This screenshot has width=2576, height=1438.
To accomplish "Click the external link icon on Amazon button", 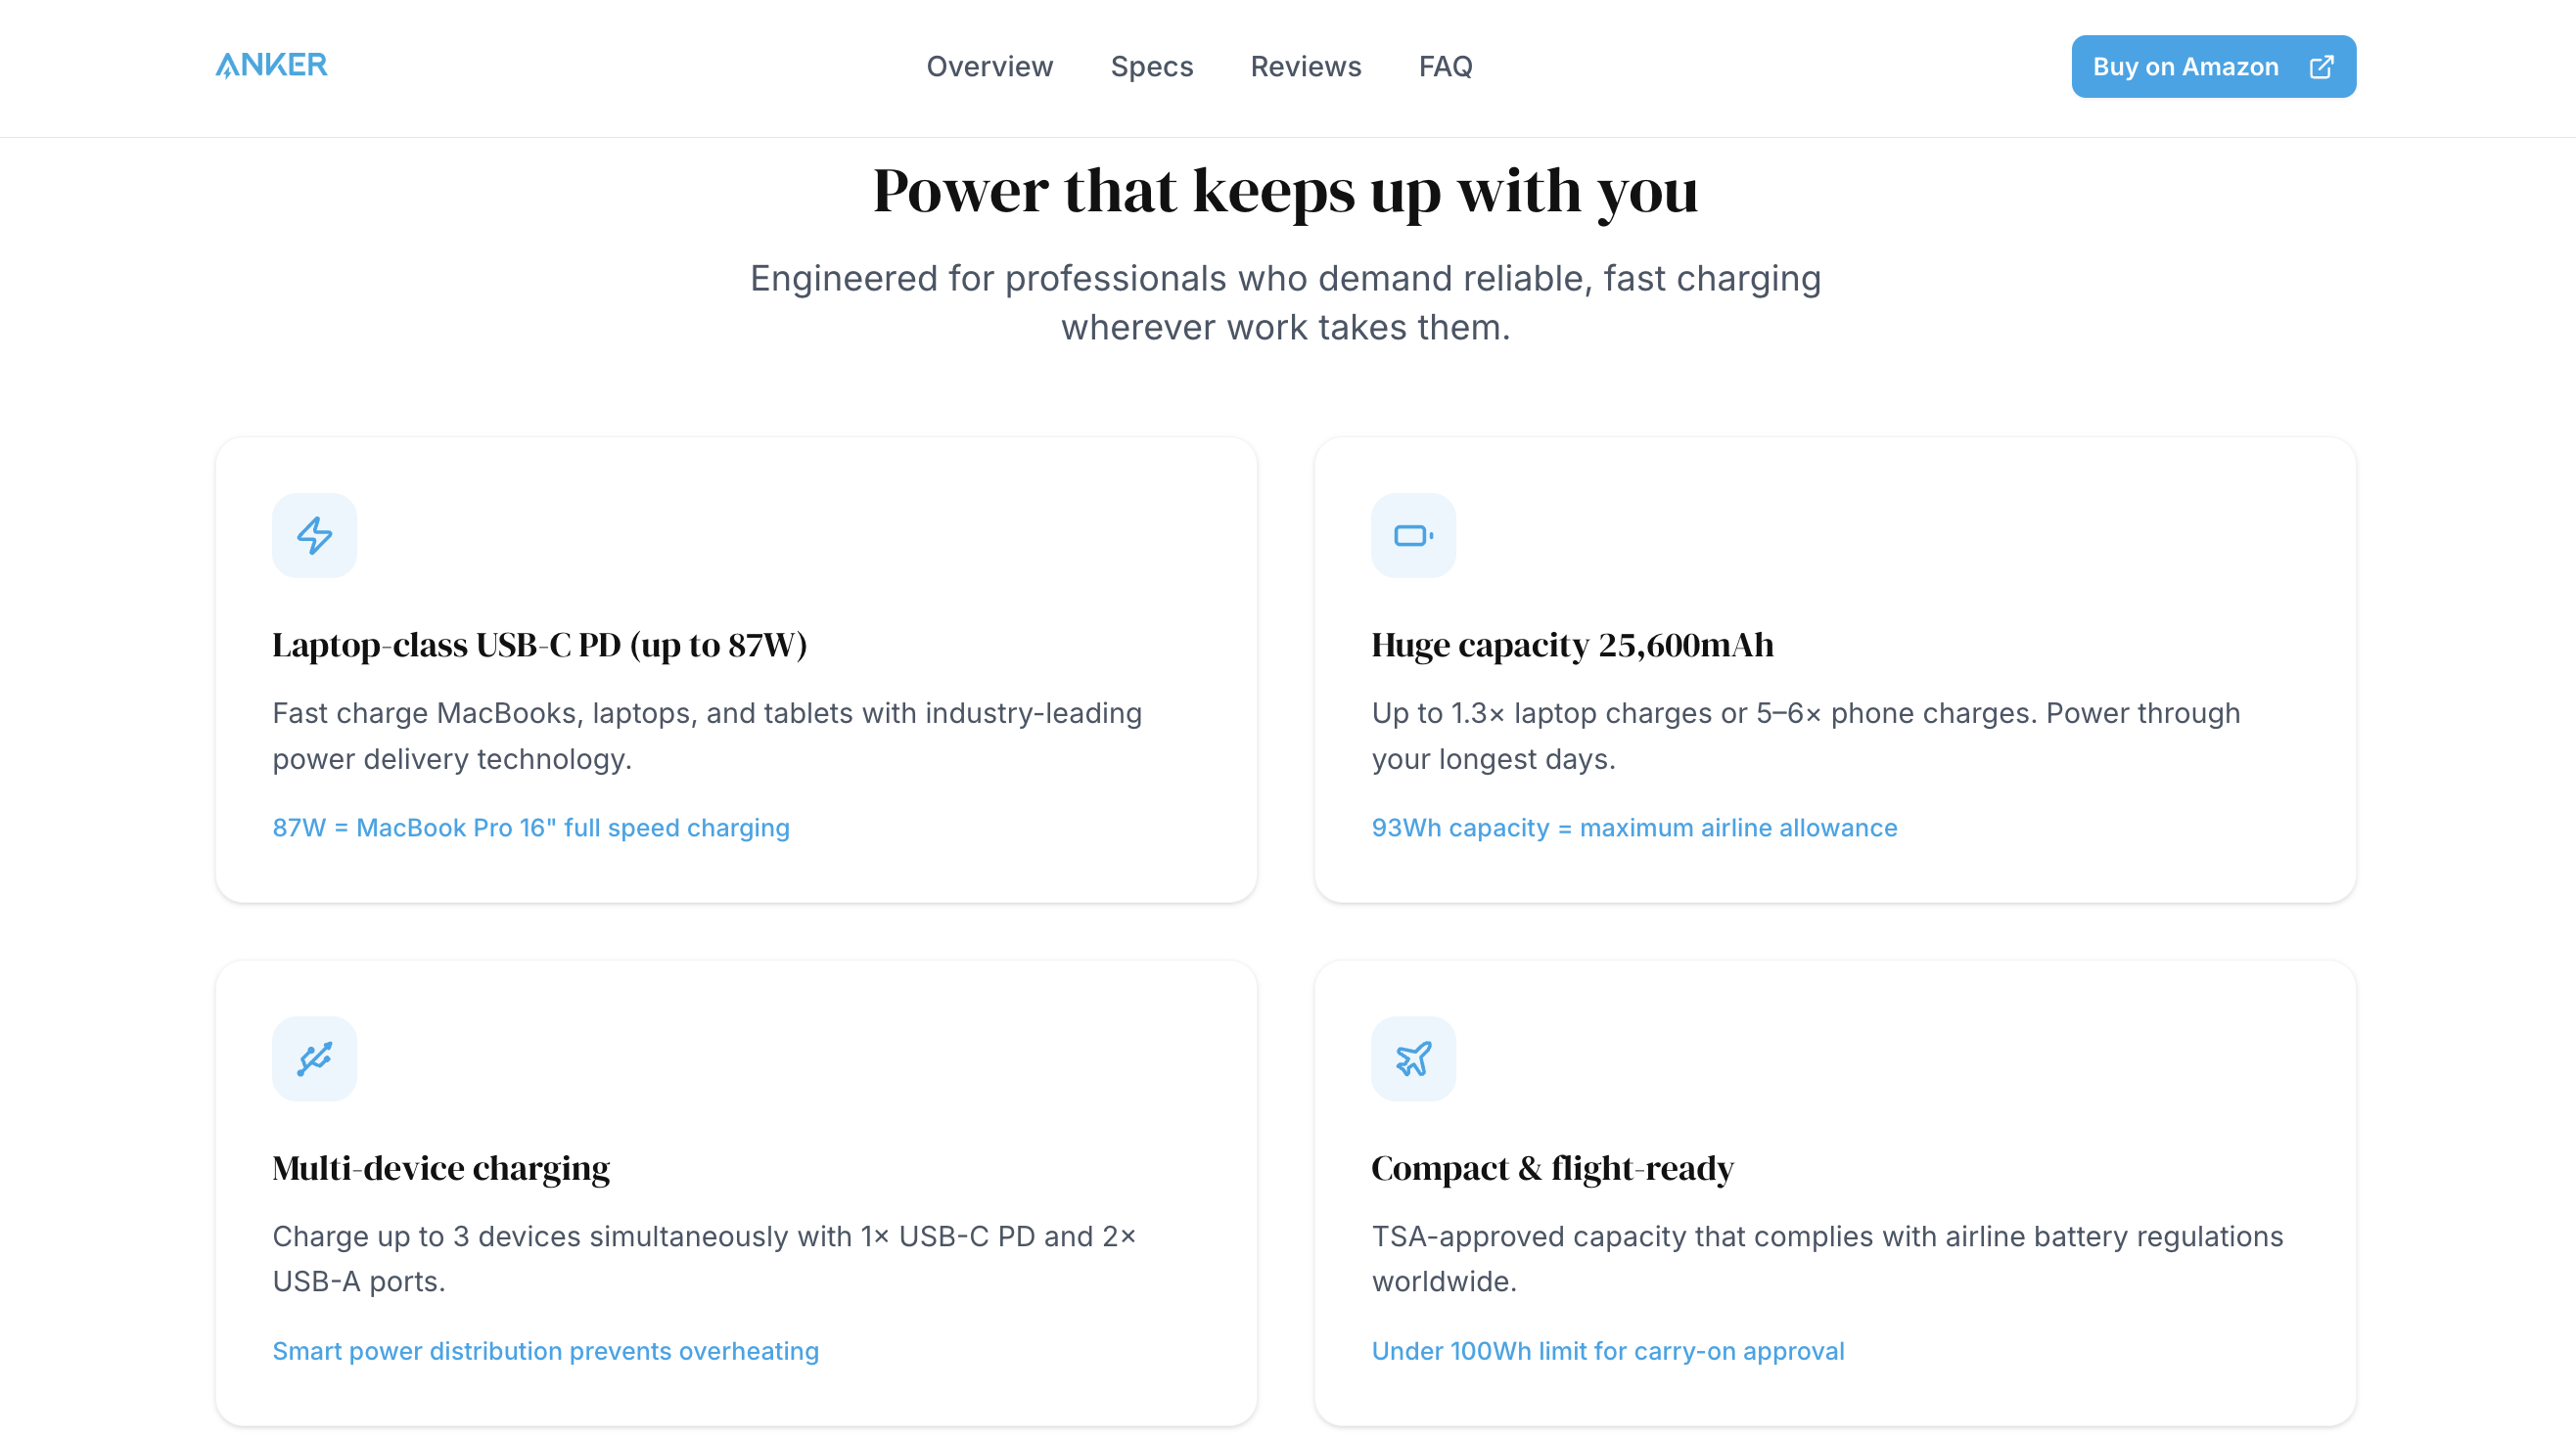I will (2321, 67).
